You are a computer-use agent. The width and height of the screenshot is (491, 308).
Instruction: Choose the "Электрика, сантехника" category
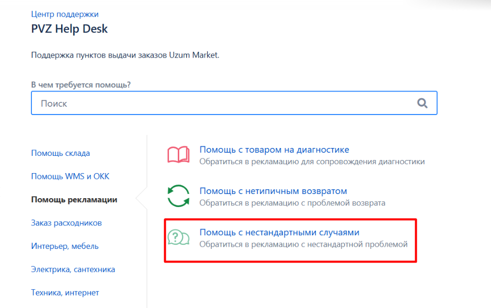(x=73, y=269)
